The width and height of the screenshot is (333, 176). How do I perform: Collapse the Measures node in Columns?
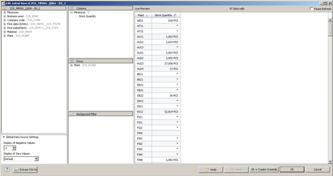[72, 13]
